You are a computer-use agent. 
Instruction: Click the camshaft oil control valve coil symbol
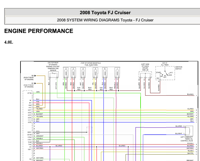(x=189, y=131)
